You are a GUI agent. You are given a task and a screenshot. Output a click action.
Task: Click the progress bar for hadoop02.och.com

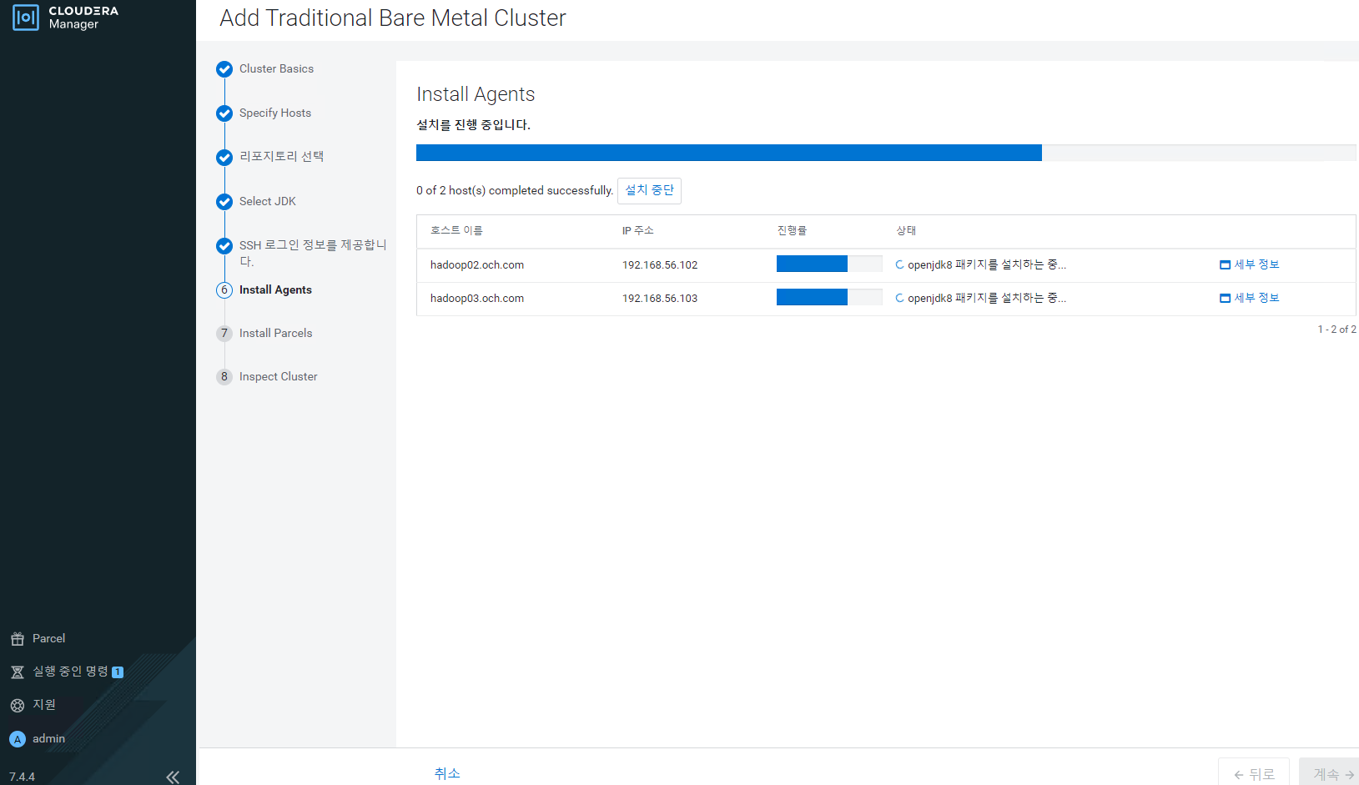pyautogui.click(x=829, y=264)
